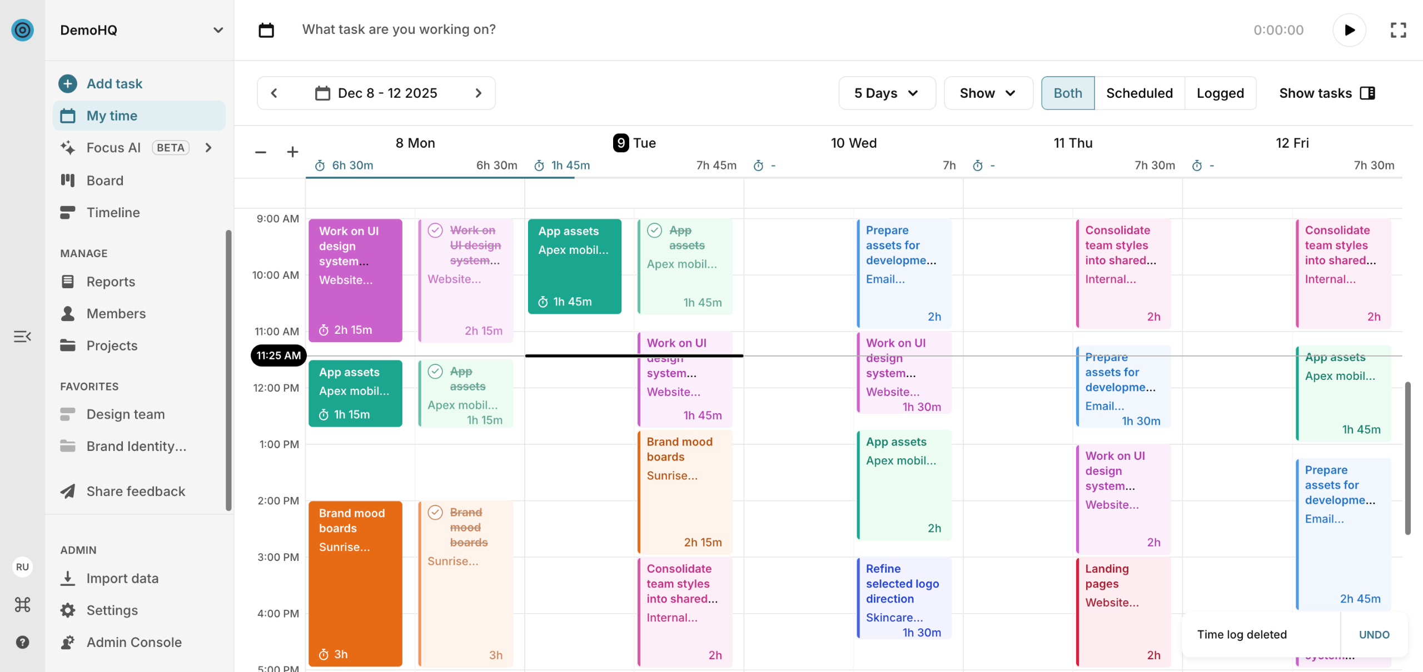Start the timer with play button
The height and width of the screenshot is (672, 1423).
click(x=1349, y=30)
